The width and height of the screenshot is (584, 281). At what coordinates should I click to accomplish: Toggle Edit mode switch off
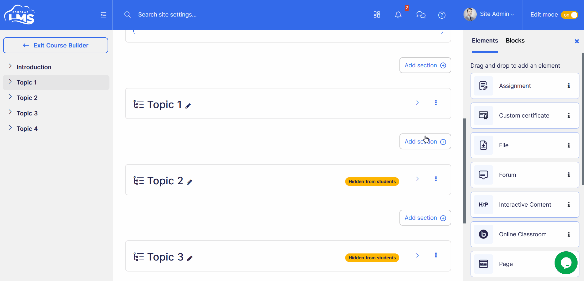569,15
